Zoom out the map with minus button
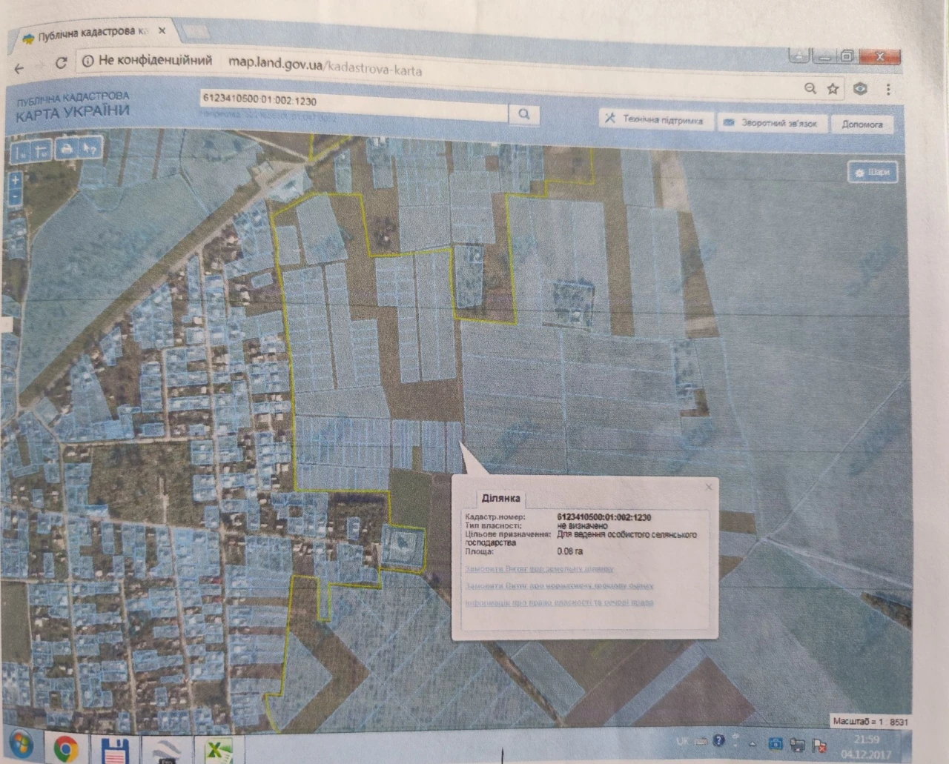Screen dimensions: 949x764 point(16,196)
